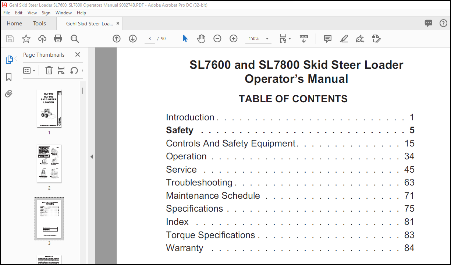Open the Find text magnifier tool

point(75,39)
